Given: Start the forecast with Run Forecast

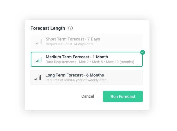Looking at the screenshot, I should pyautogui.click(x=123, y=96).
